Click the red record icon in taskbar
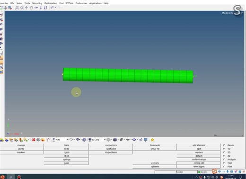 [19, 177]
